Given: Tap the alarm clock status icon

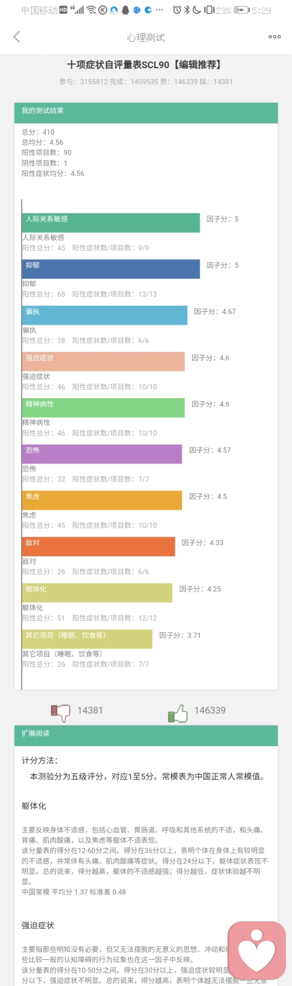Looking at the screenshot, I should coord(177,10).
